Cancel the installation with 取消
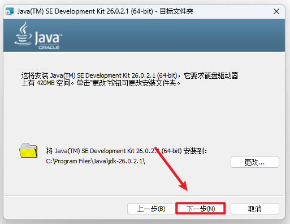The width and height of the screenshot is (290, 224). click(x=255, y=209)
